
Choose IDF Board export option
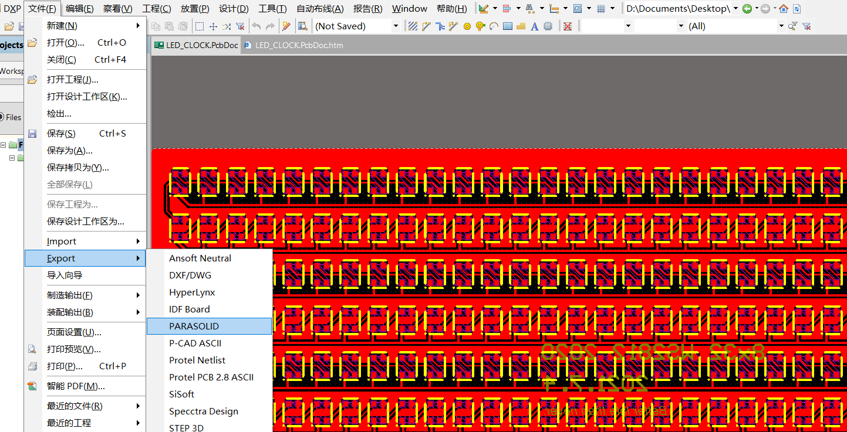(210, 309)
